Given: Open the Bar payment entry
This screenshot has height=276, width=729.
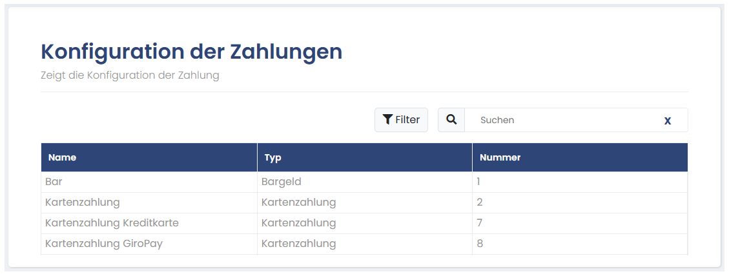Looking at the screenshot, I should [x=54, y=182].
